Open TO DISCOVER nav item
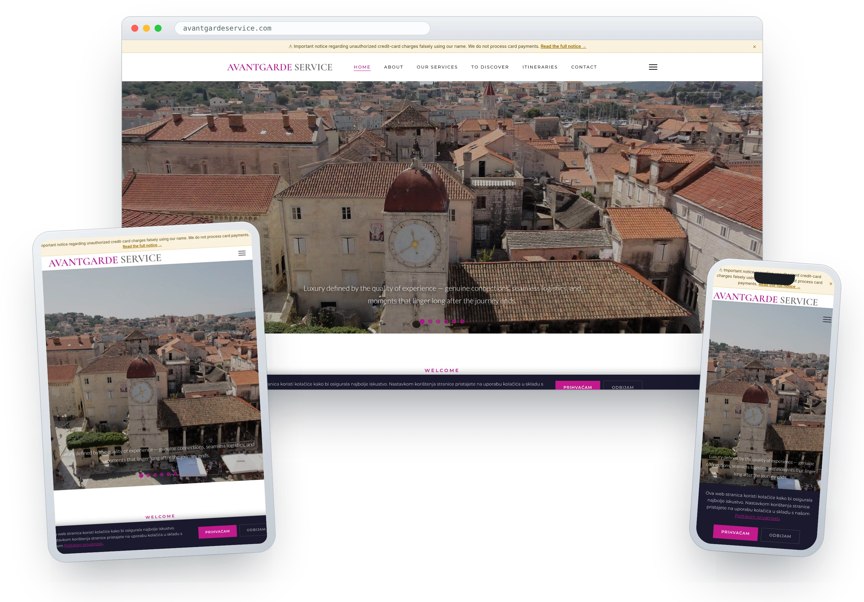 [x=490, y=67]
